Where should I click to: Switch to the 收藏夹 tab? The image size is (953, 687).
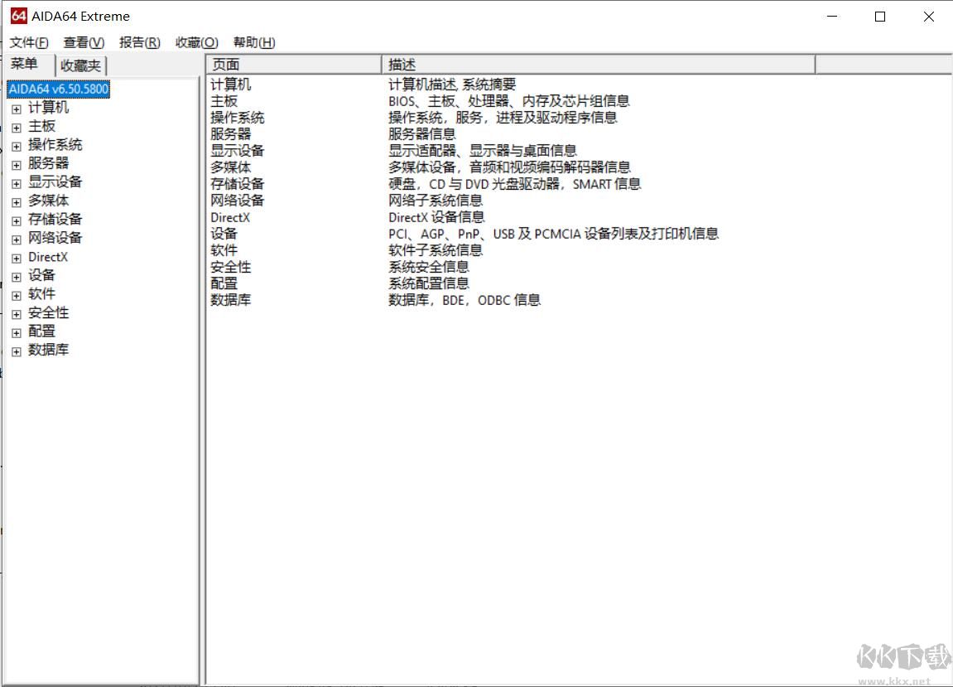81,65
